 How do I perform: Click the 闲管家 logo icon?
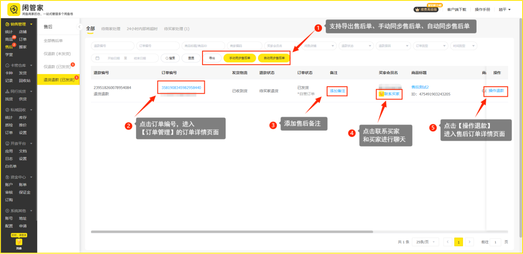(14, 9)
